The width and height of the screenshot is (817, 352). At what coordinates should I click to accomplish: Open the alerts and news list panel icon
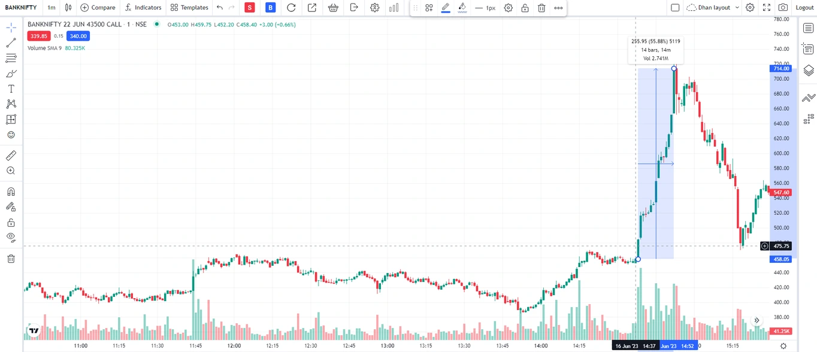809,49
